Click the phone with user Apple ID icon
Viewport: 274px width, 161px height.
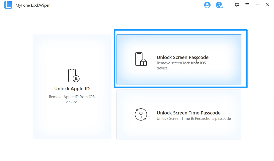point(74,76)
